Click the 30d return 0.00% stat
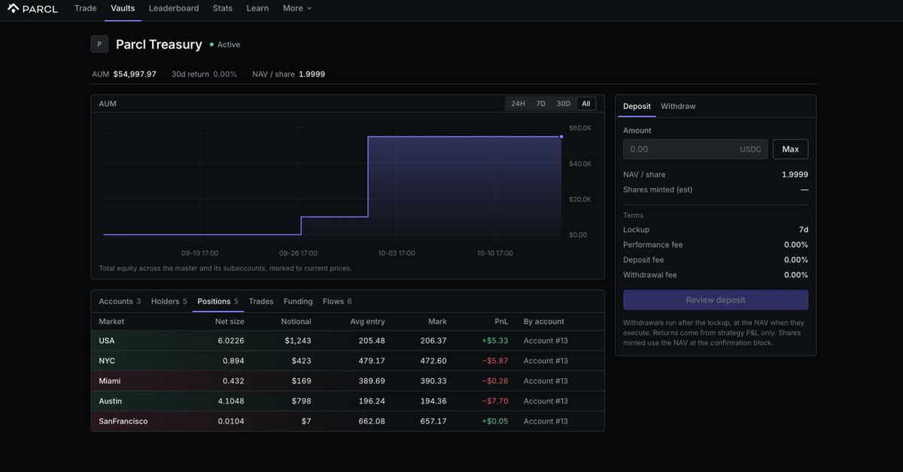 [204, 74]
